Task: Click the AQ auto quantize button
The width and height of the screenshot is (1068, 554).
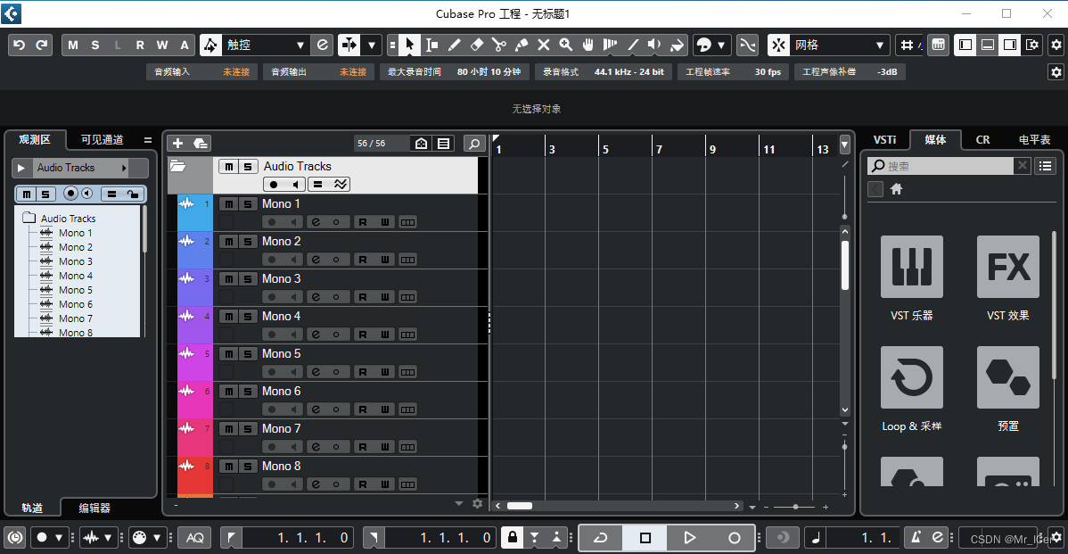Action: point(195,538)
